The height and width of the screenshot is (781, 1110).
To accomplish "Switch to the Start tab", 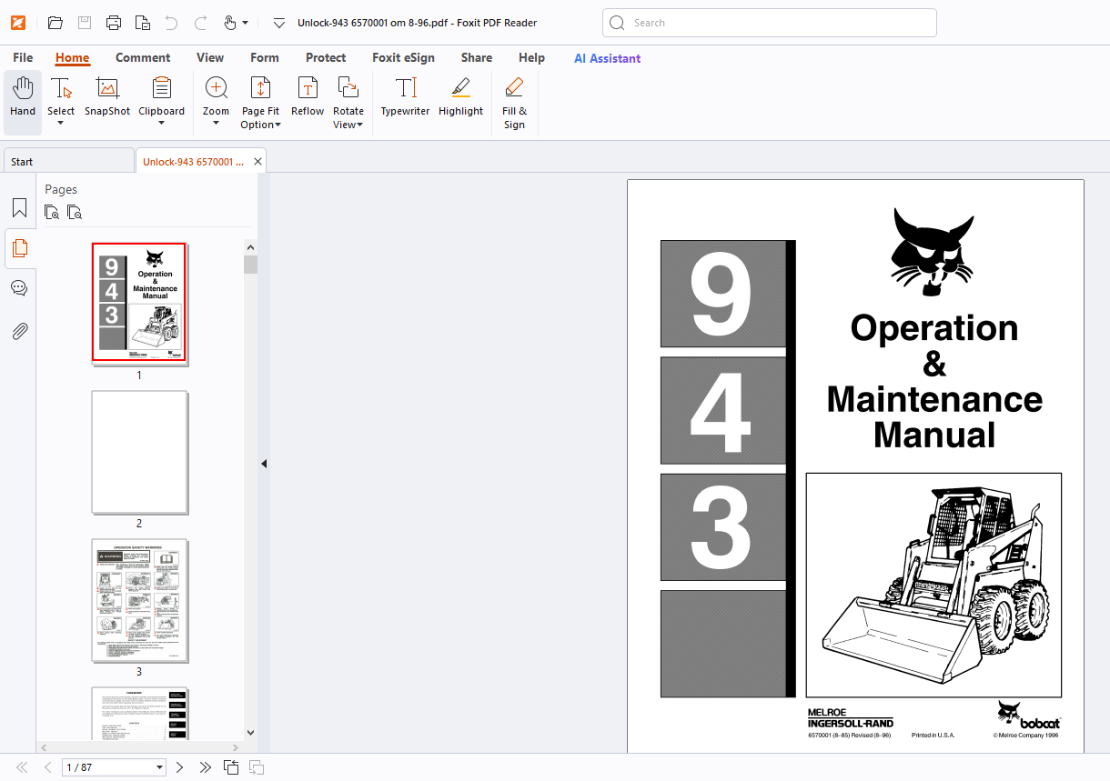I will (68, 161).
